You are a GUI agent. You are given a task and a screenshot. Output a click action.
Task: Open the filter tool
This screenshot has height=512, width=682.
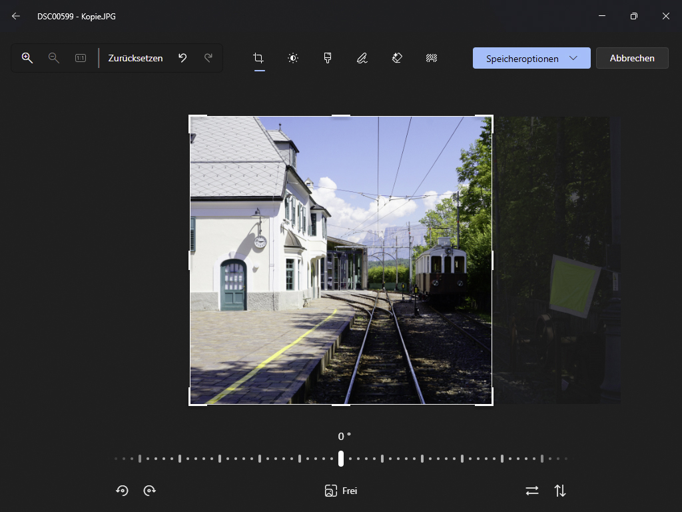click(328, 58)
